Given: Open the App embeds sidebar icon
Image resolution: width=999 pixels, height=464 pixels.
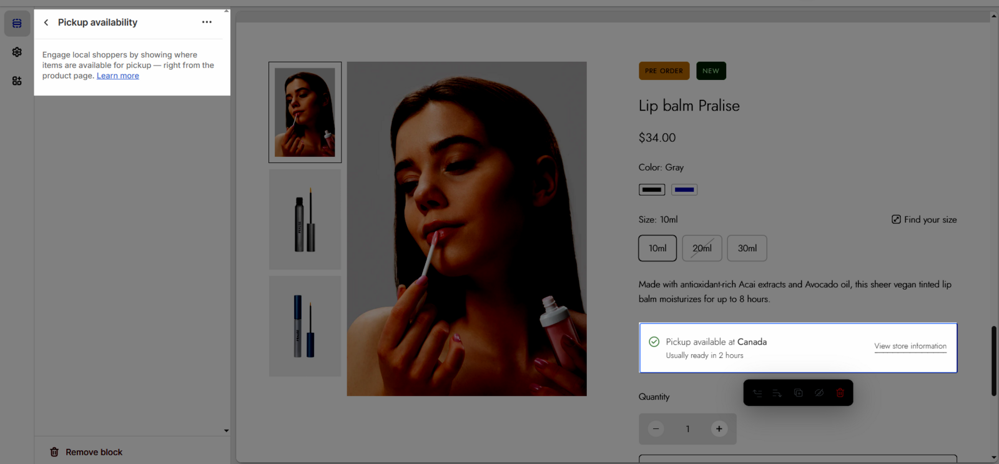Looking at the screenshot, I should (17, 81).
